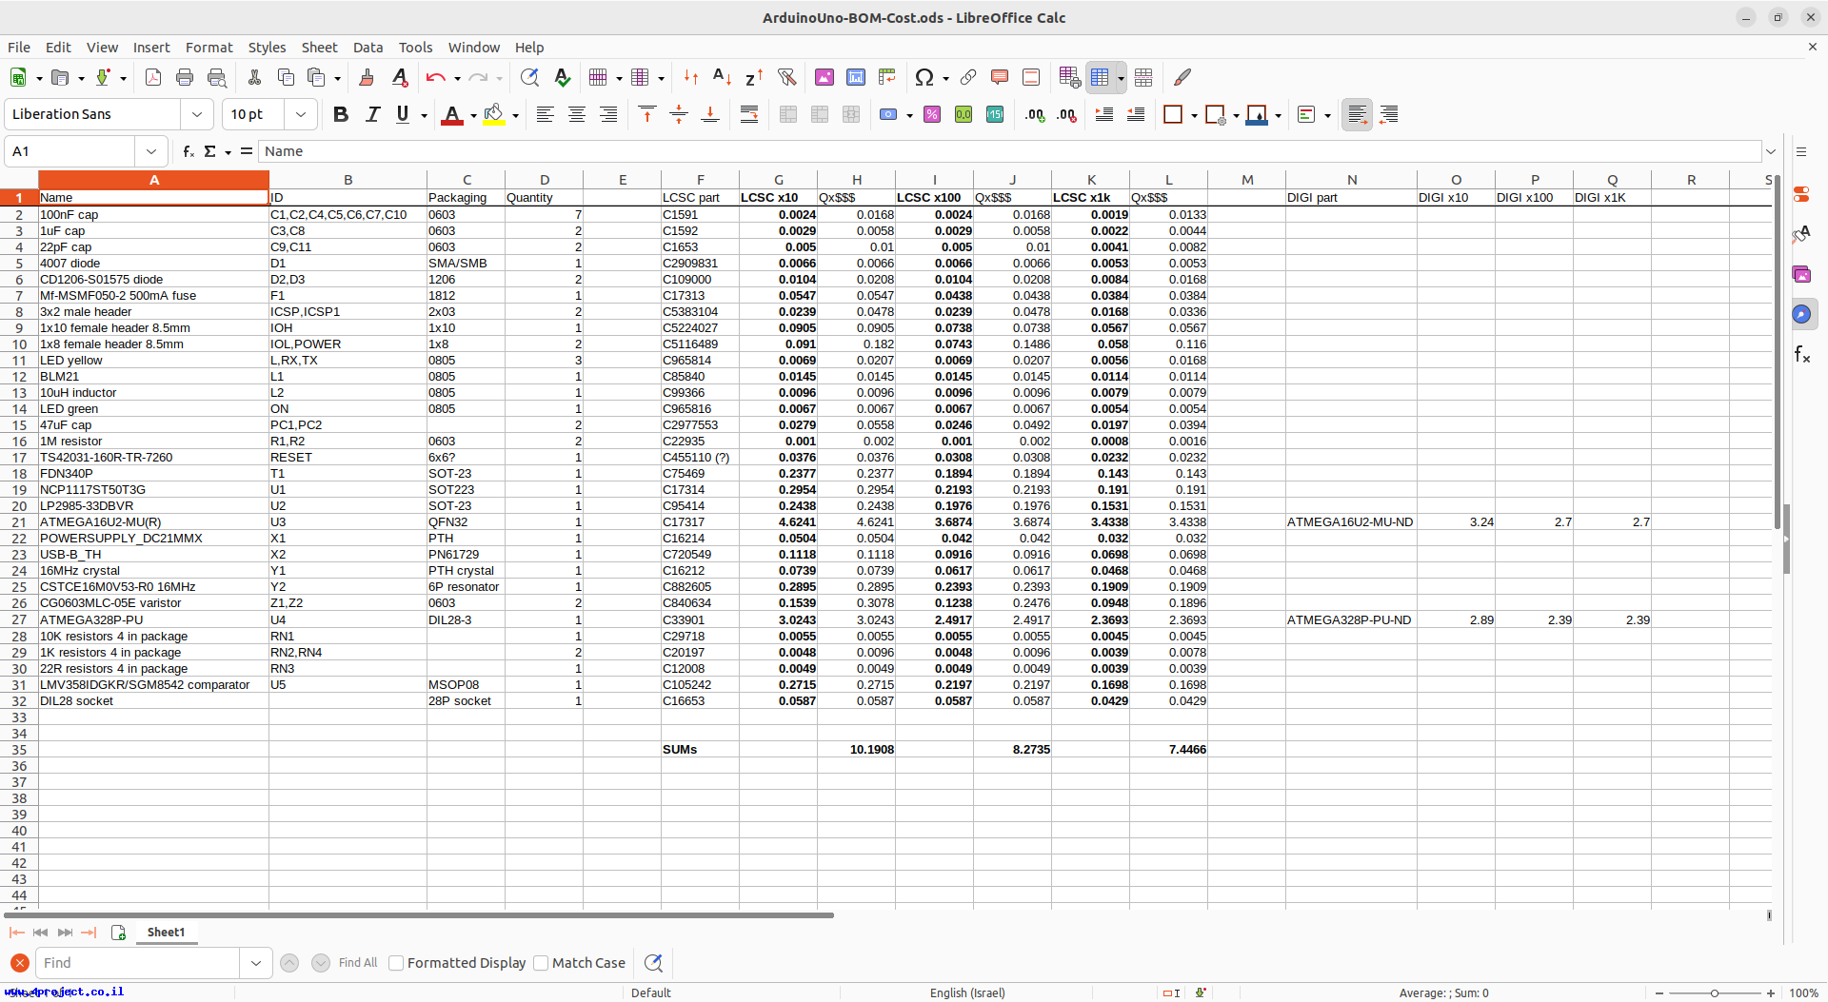The height and width of the screenshot is (1002, 1828).
Task: Add a new sheet
Action: [118, 933]
